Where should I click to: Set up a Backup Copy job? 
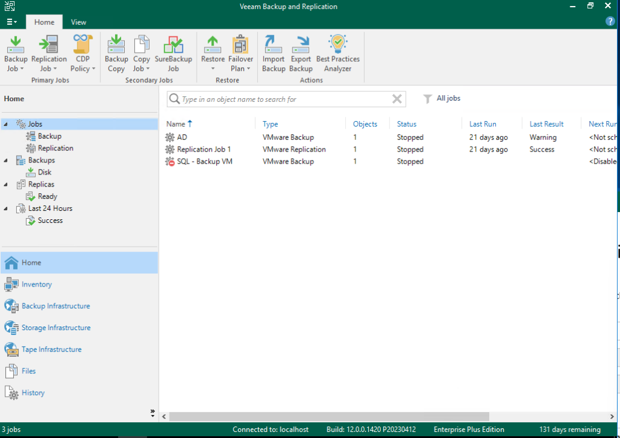116,53
